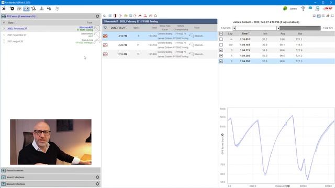Open the 2:20 PM session chart icon

tap(105, 45)
